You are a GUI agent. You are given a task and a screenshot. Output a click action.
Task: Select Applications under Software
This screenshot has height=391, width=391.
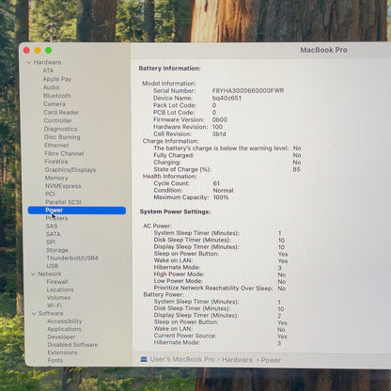[65, 329]
